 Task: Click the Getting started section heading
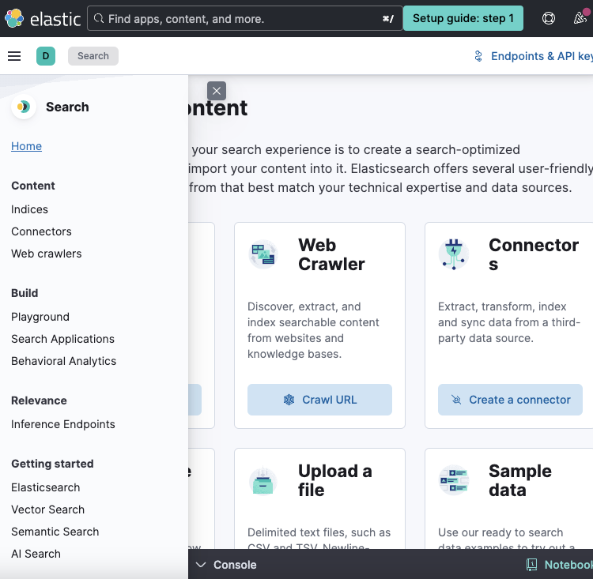pos(52,464)
